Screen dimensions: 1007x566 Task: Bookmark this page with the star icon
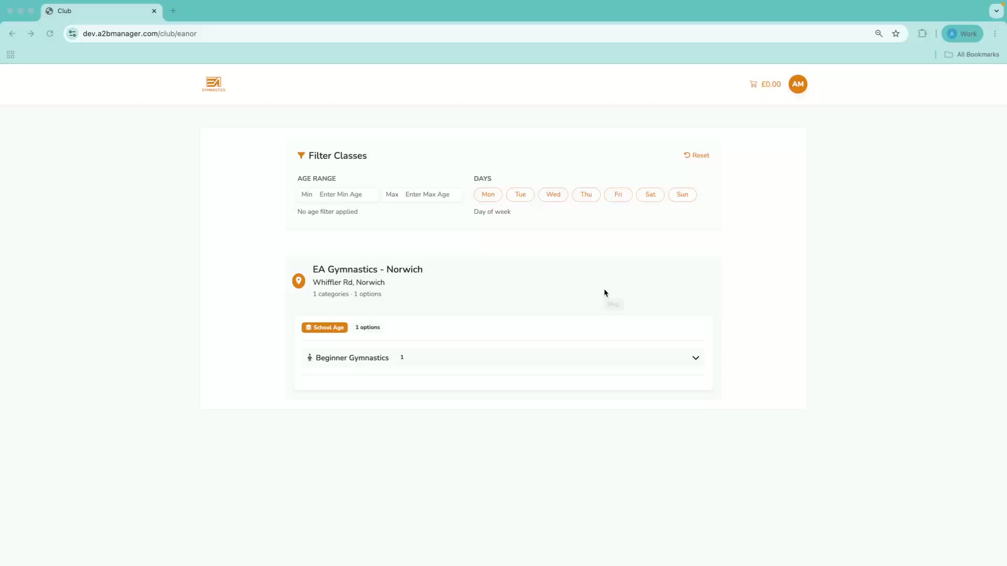(x=896, y=34)
